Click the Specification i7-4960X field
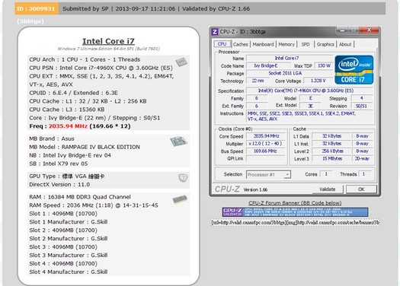Image resolution: width=400 pixels, height=286 pixels. [309, 91]
